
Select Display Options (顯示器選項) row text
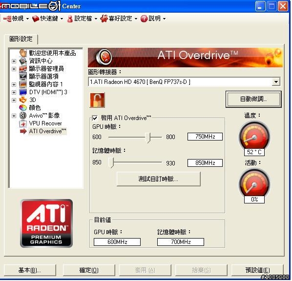[x=44, y=77]
